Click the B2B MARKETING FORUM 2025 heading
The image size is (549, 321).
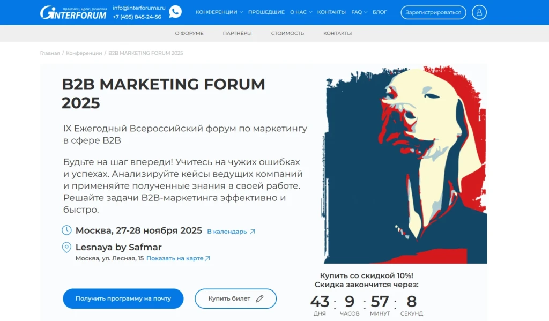(x=163, y=93)
